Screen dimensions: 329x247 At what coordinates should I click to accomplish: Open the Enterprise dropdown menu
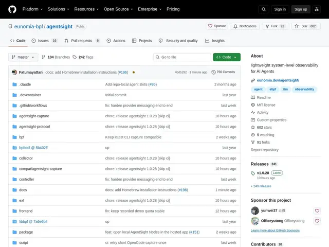(x=150, y=9)
